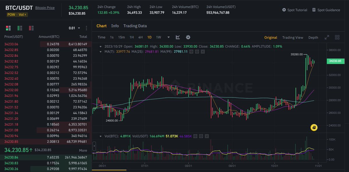Open multi-chart grid layout icon
This screenshot has width=349, height=172.
pos(337,37)
